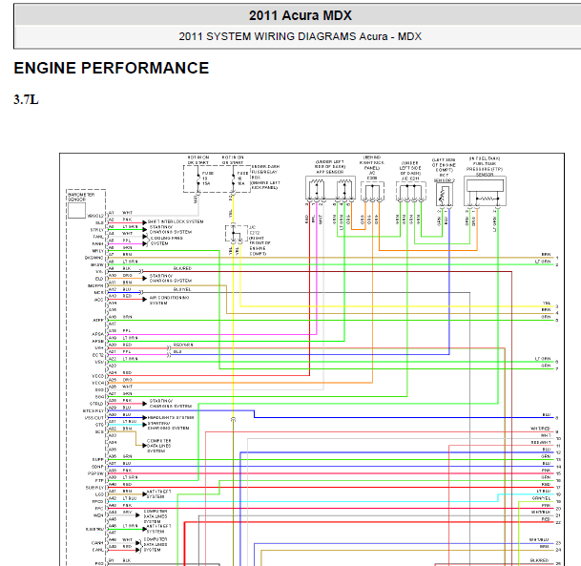Click the 'WHT/RED' label at right edge
Viewport: 581px width, 566px height.
(x=540, y=429)
